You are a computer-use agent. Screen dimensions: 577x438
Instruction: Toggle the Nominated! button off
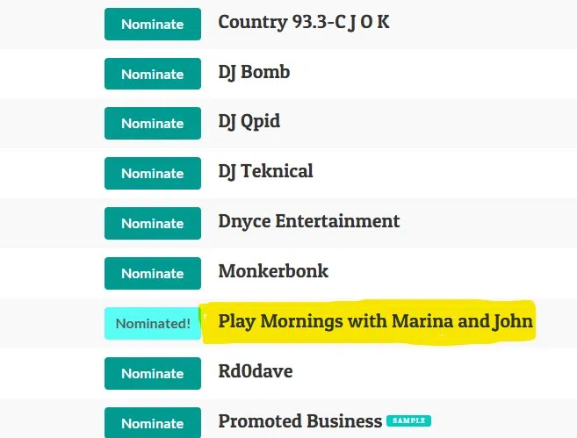pyautogui.click(x=152, y=324)
